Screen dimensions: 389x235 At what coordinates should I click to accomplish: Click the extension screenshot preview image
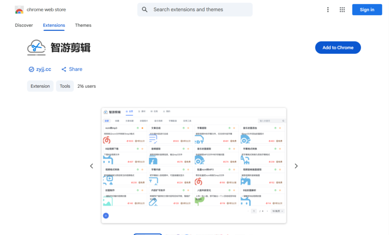click(194, 166)
